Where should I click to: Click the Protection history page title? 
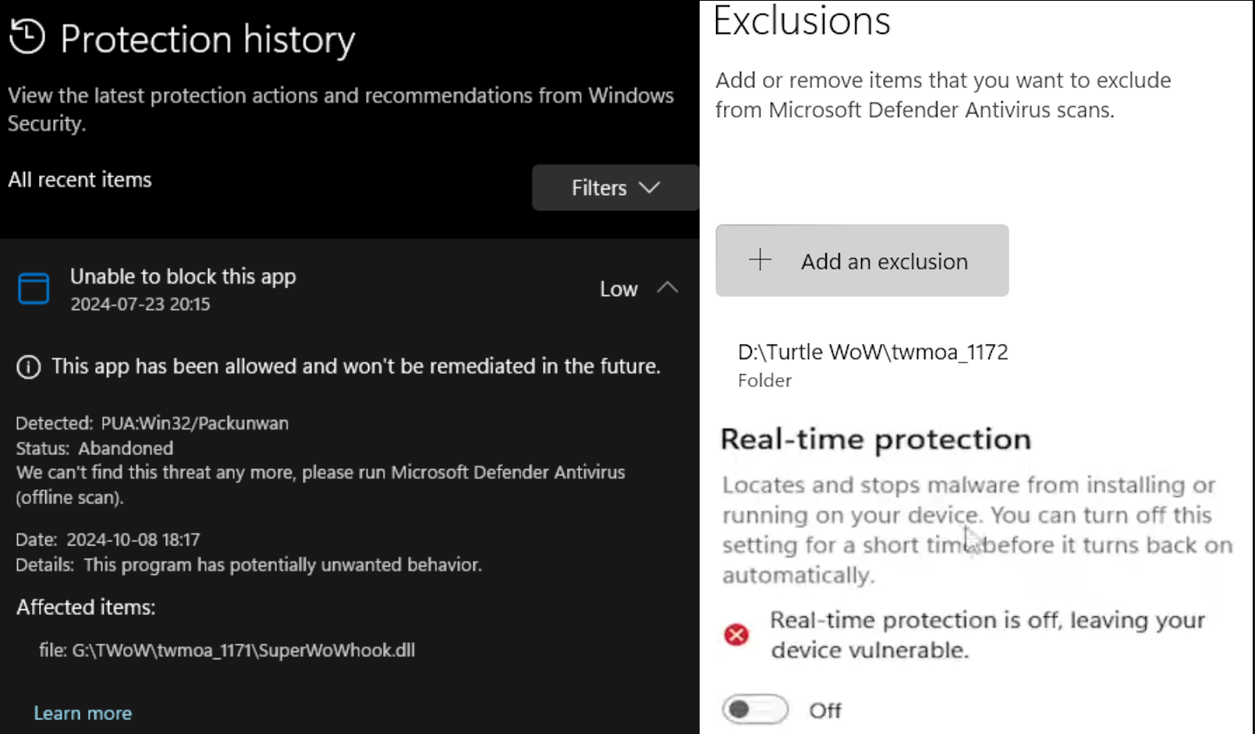coord(207,39)
